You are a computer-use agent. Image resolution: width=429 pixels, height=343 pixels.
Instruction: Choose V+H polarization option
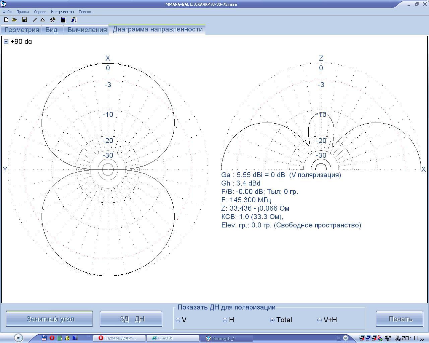point(319,320)
